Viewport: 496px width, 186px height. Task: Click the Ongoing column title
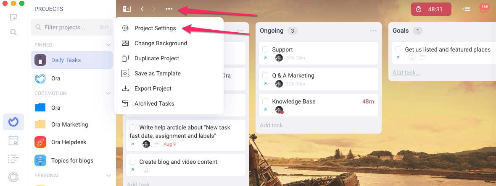pos(272,31)
